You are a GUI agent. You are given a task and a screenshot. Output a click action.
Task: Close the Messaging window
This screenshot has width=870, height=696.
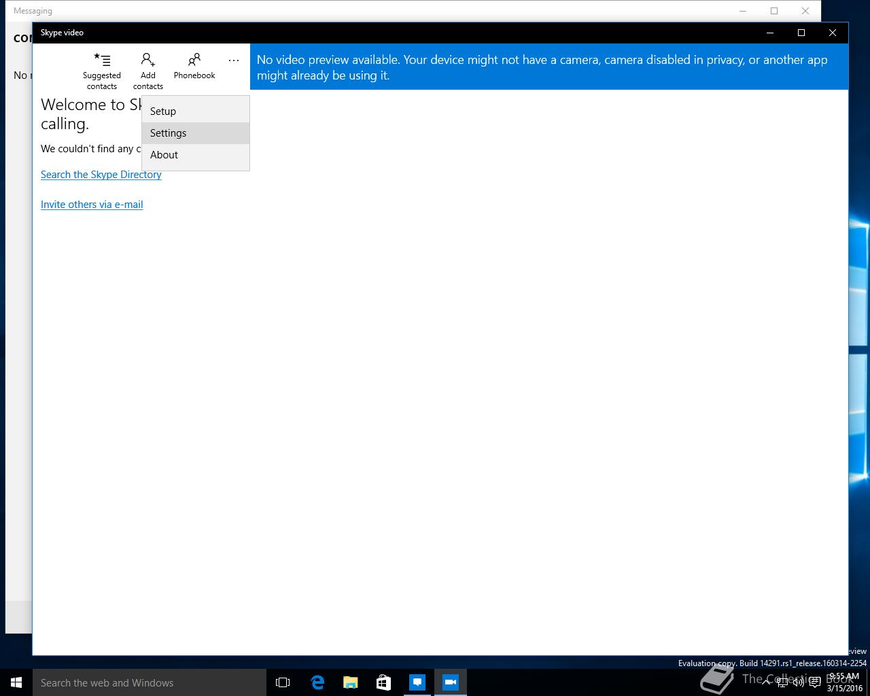click(x=805, y=11)
